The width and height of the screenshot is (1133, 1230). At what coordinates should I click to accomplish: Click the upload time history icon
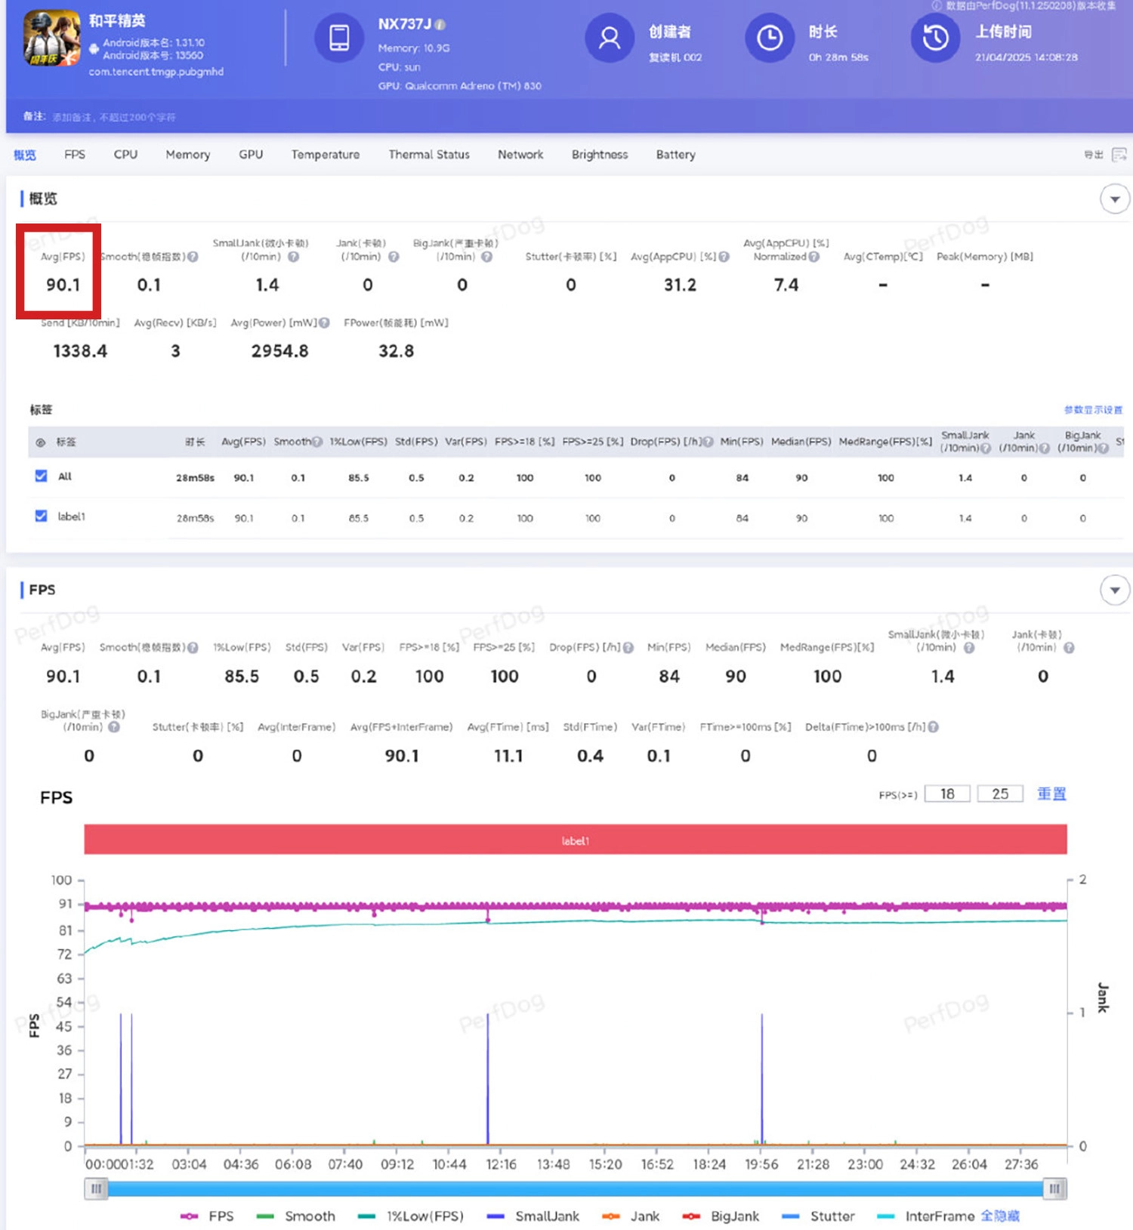click(x=935, y=38)
